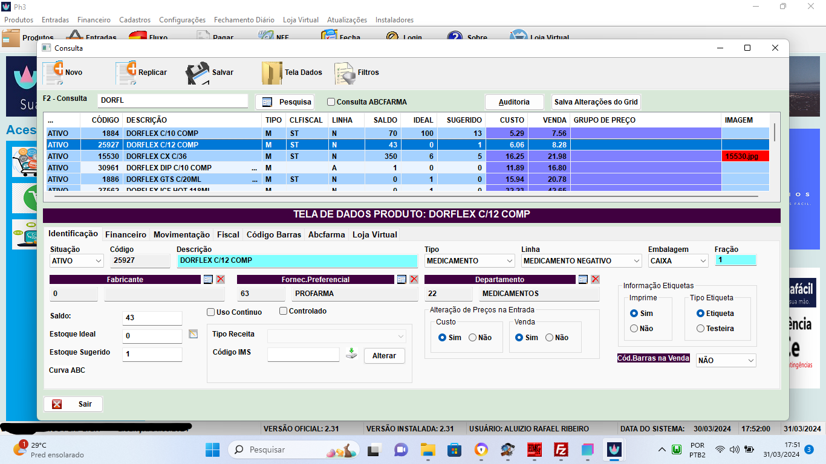Click the F2 Consulta search field
Screen dimensions: 826x464
[173, 101]
